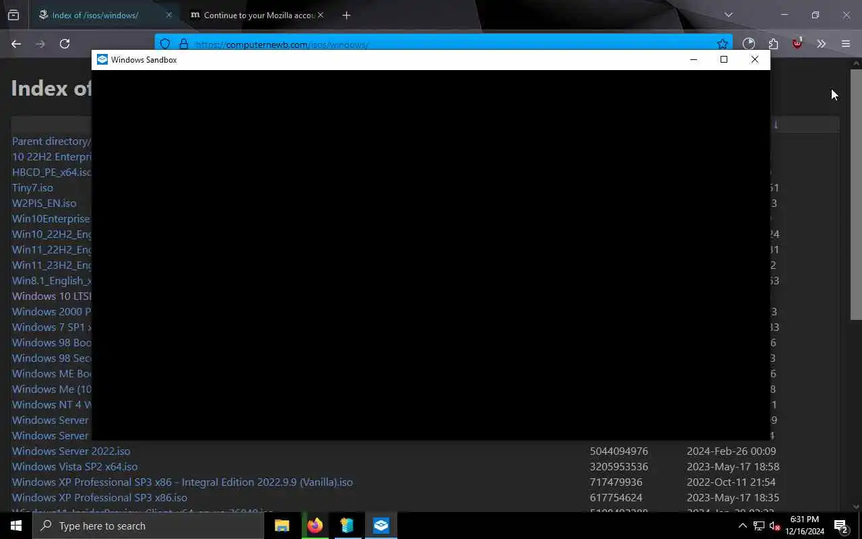Screen dimensions: 862x539
Task: Open the Tiny7.iso link
Action: (x=32, y=187)
